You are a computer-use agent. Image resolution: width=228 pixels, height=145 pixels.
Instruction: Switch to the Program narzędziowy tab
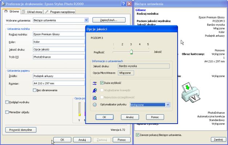click(60, 12)
